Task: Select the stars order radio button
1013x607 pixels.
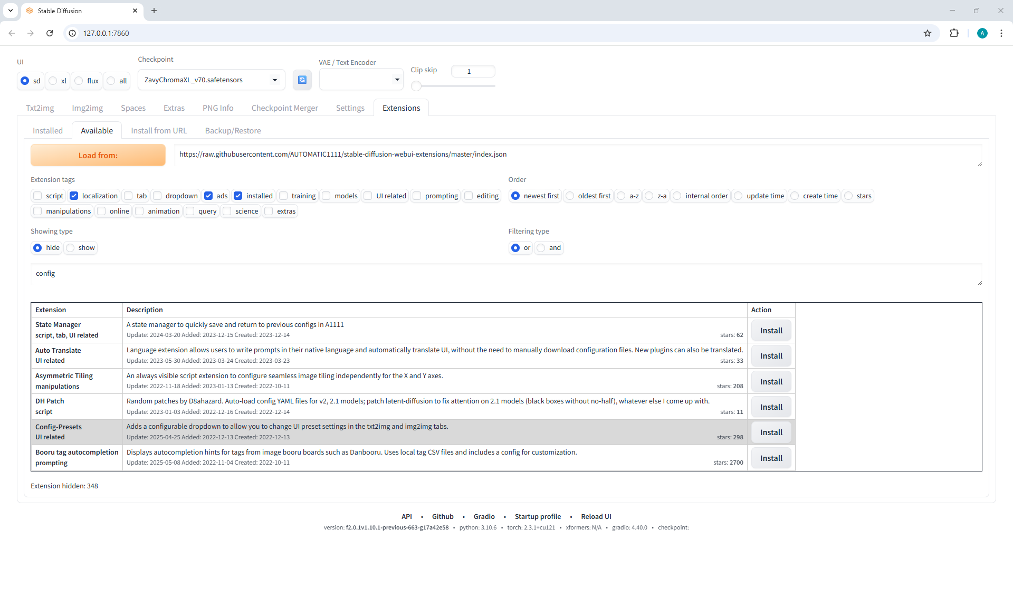Action: click(x=849, y=196)
